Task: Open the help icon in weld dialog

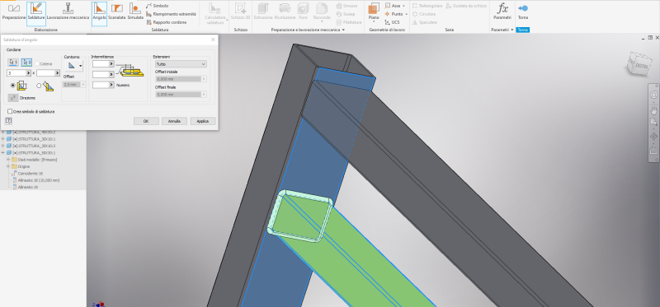Action: tap(8, 121)
